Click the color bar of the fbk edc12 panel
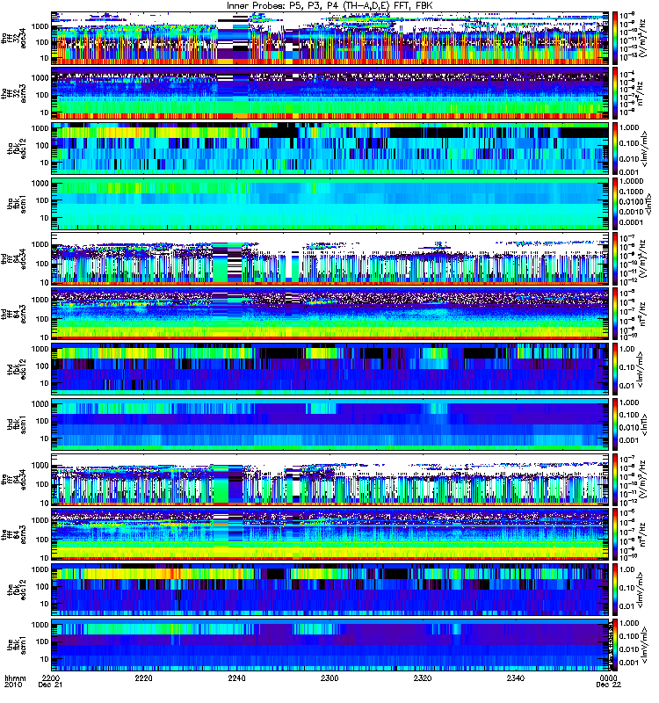This screenshot has height=703, width=659. coord(615,590)
